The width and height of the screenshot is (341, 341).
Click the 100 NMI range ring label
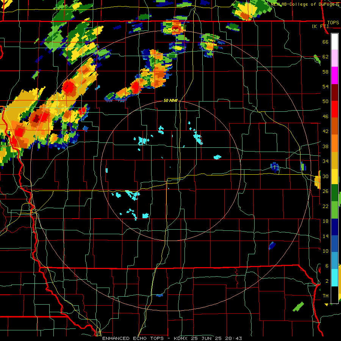pos(170,30)
